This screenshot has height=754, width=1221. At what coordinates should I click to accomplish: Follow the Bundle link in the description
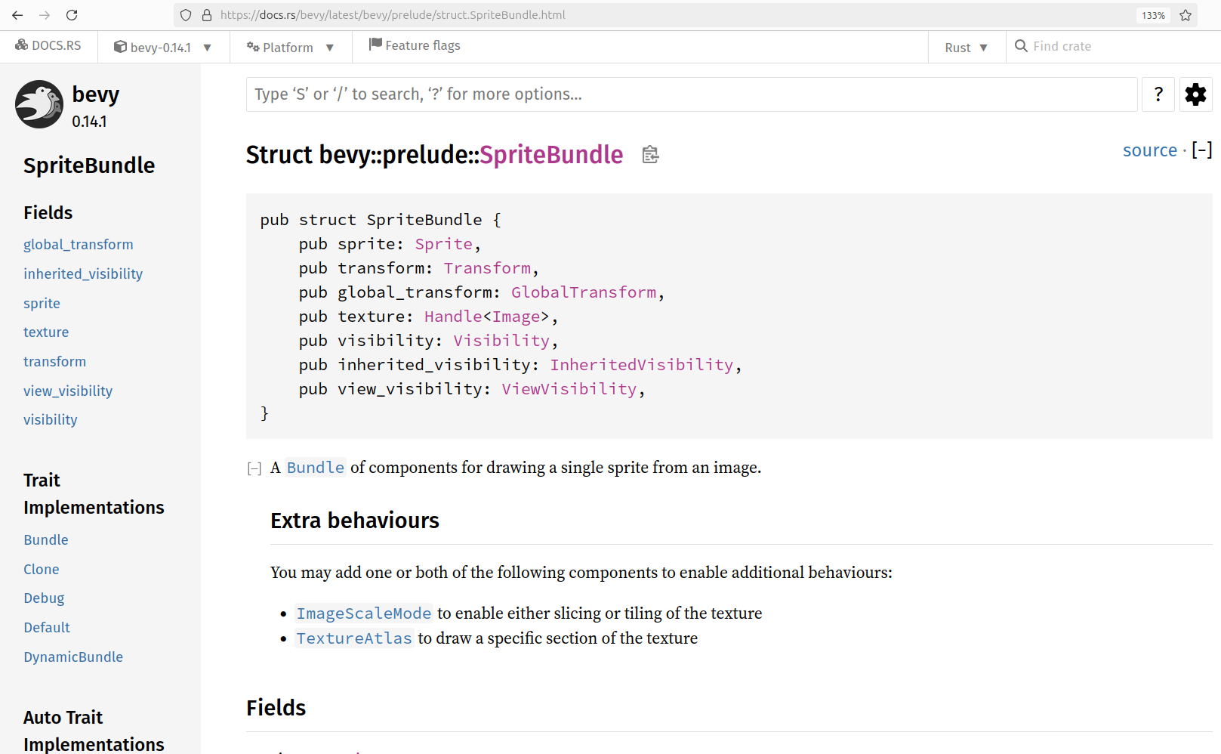316,468
